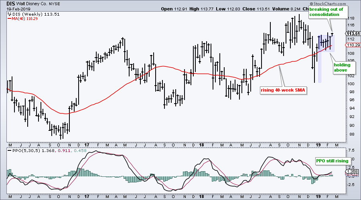The height and width of the screenshot is (200, 361).
Task: Click the Low 112.83 value
Action: tap(228, 9)
